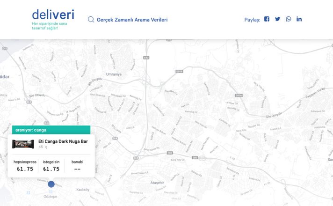The image size is (333, 206).
Task: Click the search magnifier icon
Action: (x=91, y=20)
